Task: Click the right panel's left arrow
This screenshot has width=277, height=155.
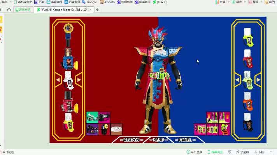Action: [238, 80]
